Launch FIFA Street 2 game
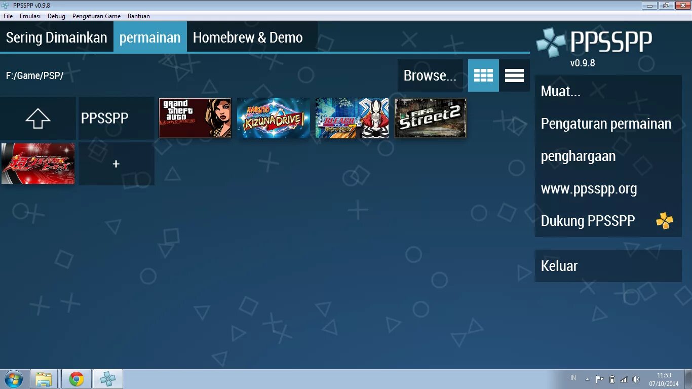692x389 pixels. pyautogui.click(x=431, y=118)
